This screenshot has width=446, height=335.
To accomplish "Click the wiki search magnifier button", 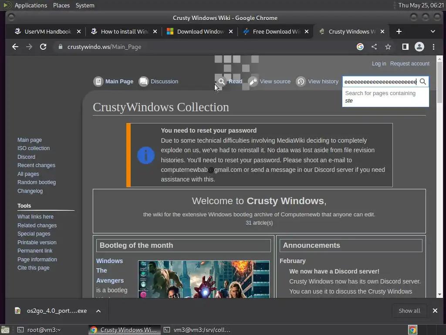I will (422, 82).
